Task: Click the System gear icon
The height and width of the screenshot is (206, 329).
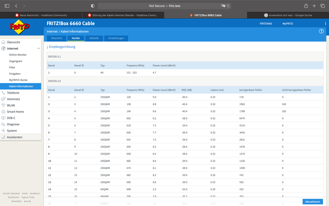Action: [3, 130]
